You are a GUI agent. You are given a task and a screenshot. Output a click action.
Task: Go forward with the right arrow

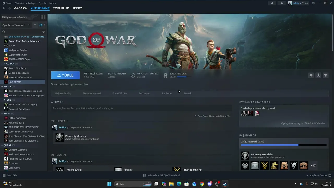tap(9, 8)
